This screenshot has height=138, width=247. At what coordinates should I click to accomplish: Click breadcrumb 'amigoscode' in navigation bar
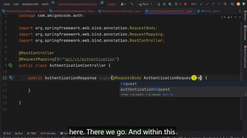tap(30, 4)
